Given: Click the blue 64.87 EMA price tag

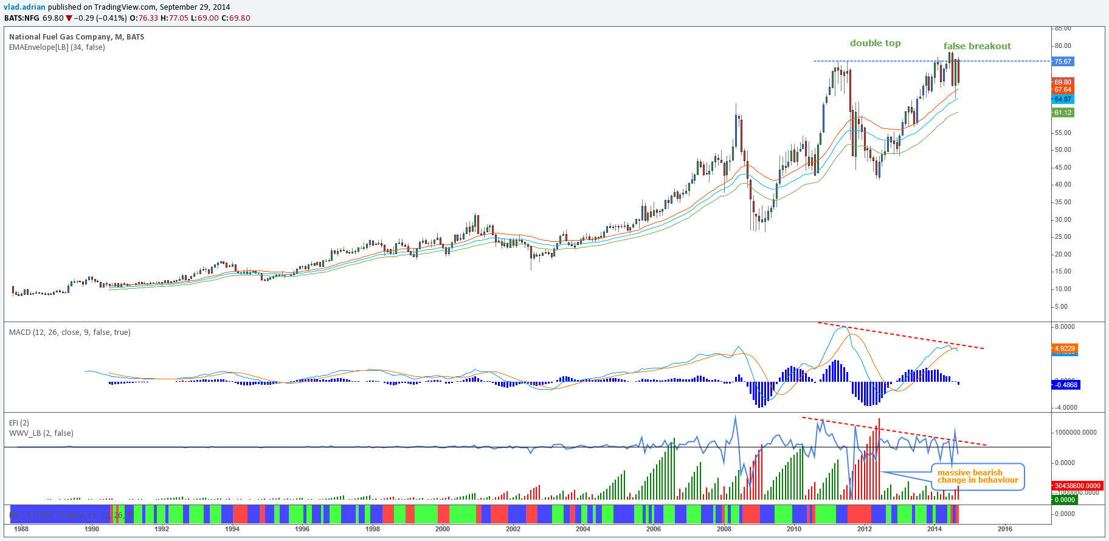Looking at the screenshot, I should pyautogui.click(x=1063, y=99).
